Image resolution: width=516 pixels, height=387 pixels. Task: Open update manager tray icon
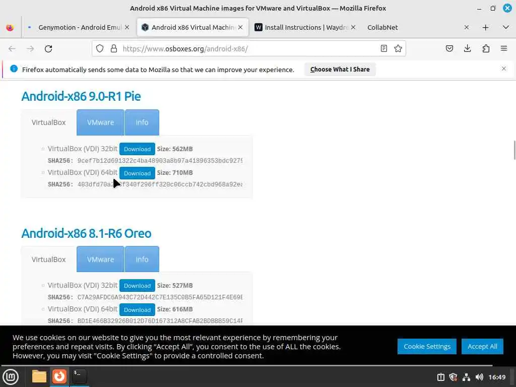pos(440,377)
